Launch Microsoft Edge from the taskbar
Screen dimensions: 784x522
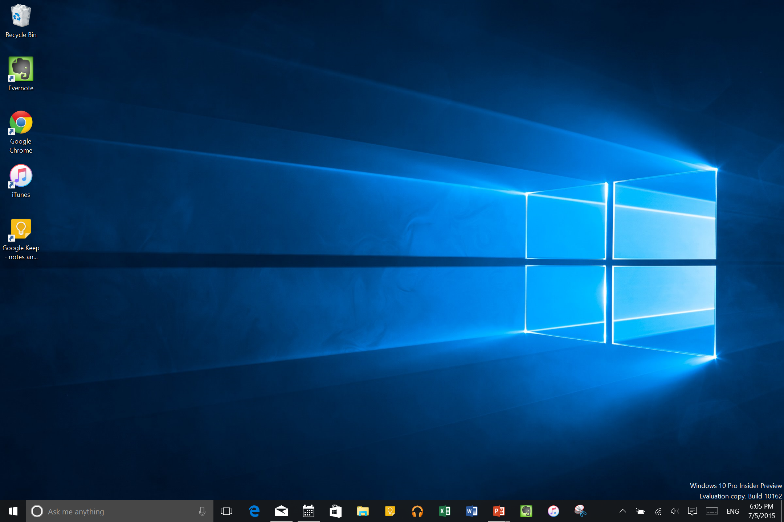[254, 511]
